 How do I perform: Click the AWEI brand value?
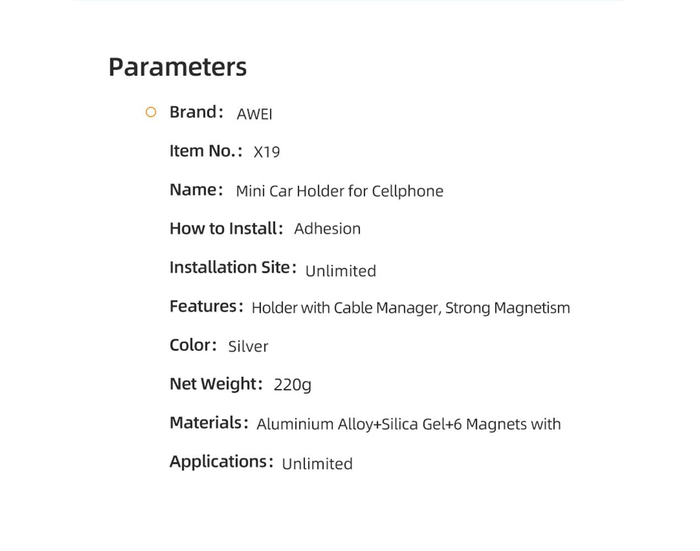254,114
